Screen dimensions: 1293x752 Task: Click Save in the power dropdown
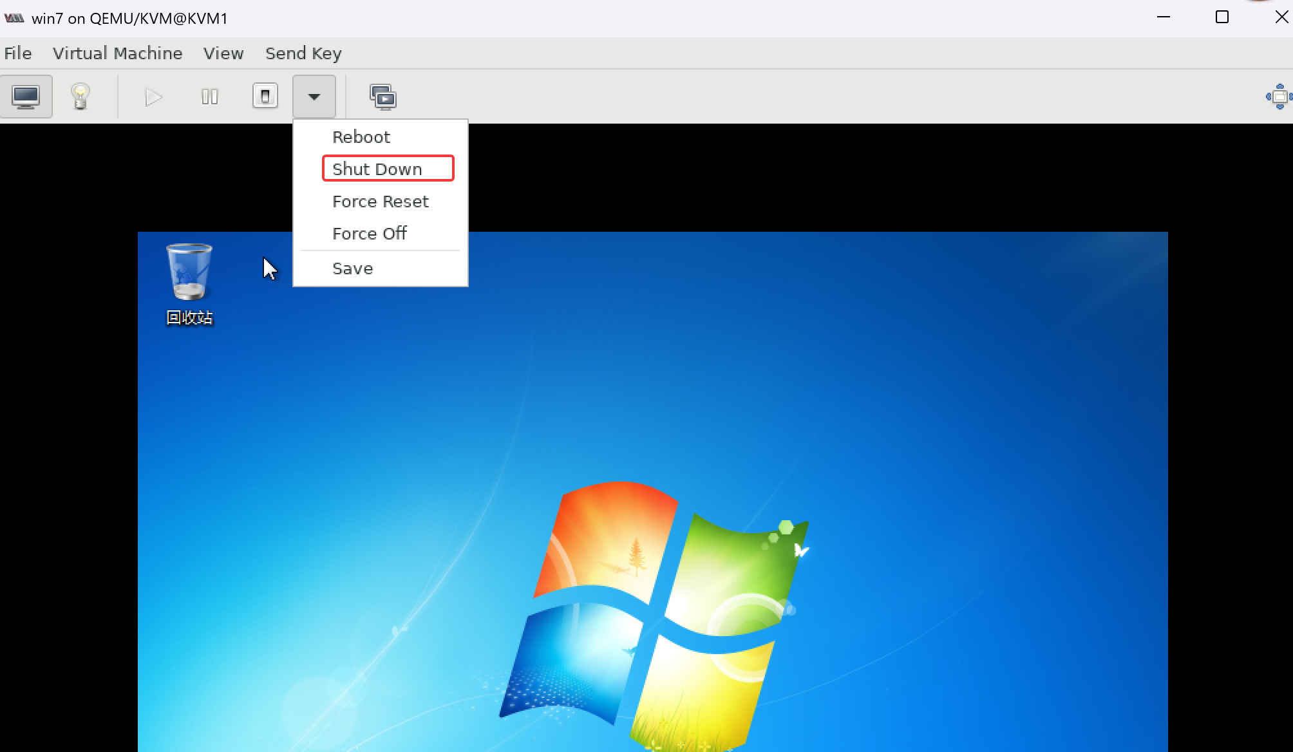tap(381, 268)
